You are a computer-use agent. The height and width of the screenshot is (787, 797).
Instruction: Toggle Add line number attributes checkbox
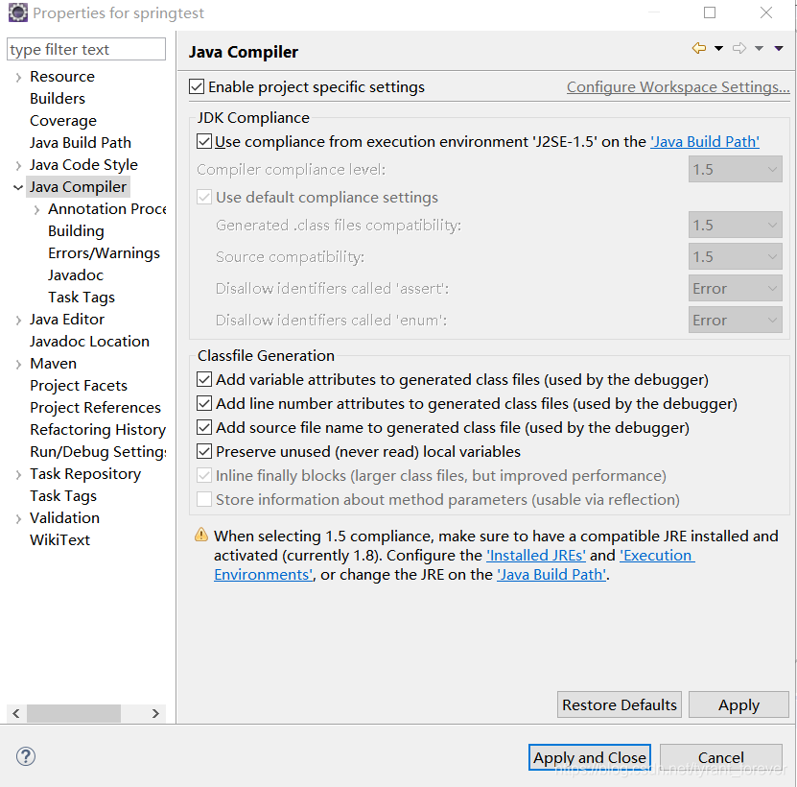coord(204,403)
